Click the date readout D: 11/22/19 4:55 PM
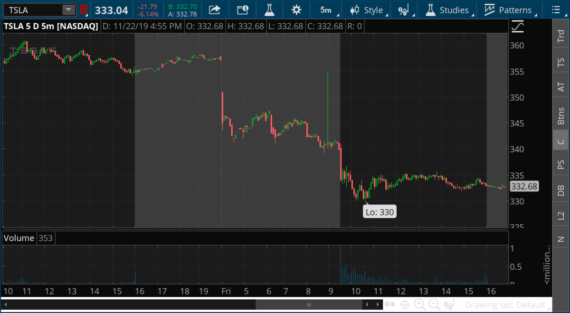 coord(142,26)
